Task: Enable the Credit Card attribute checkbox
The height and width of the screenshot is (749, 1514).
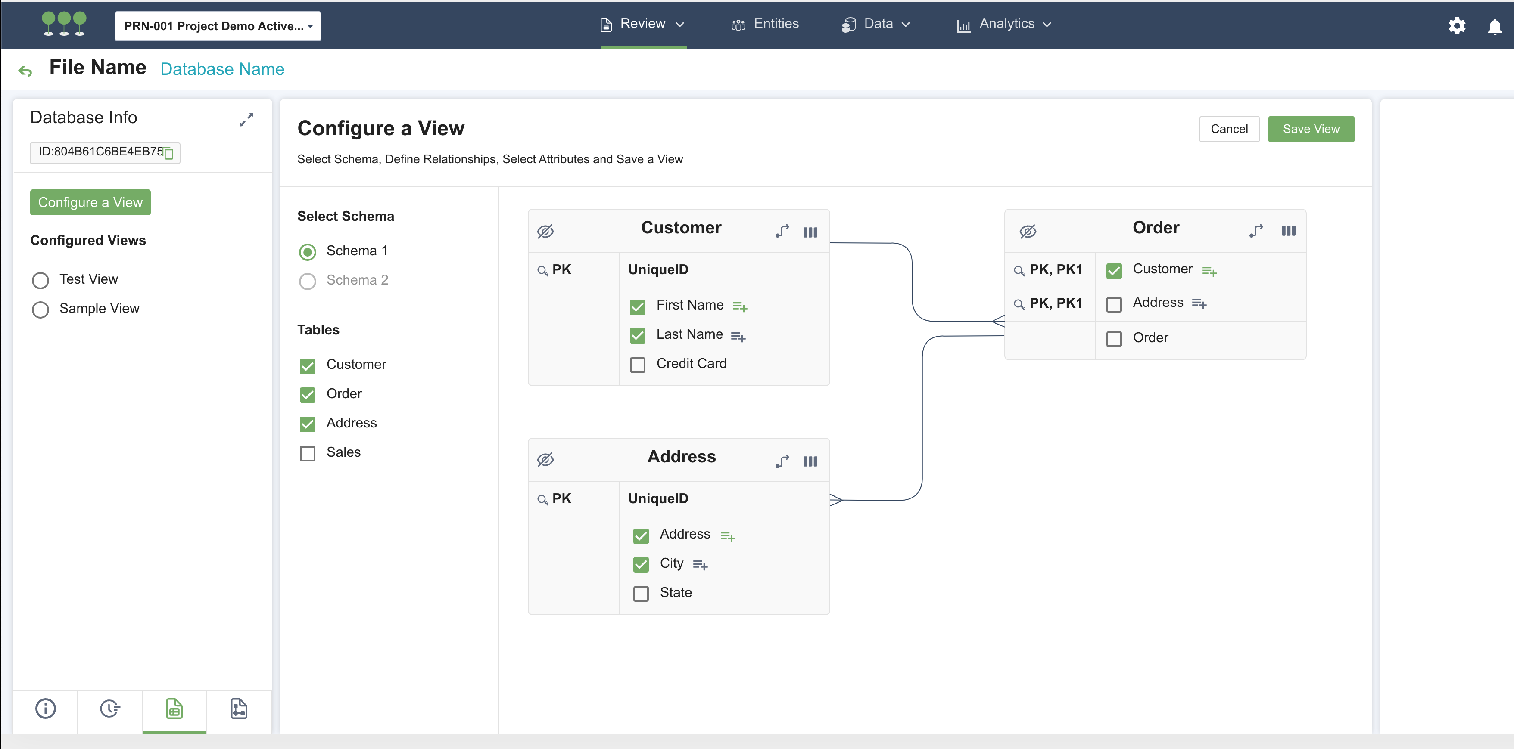Action: pyautogui.click(x=637, y=365)
